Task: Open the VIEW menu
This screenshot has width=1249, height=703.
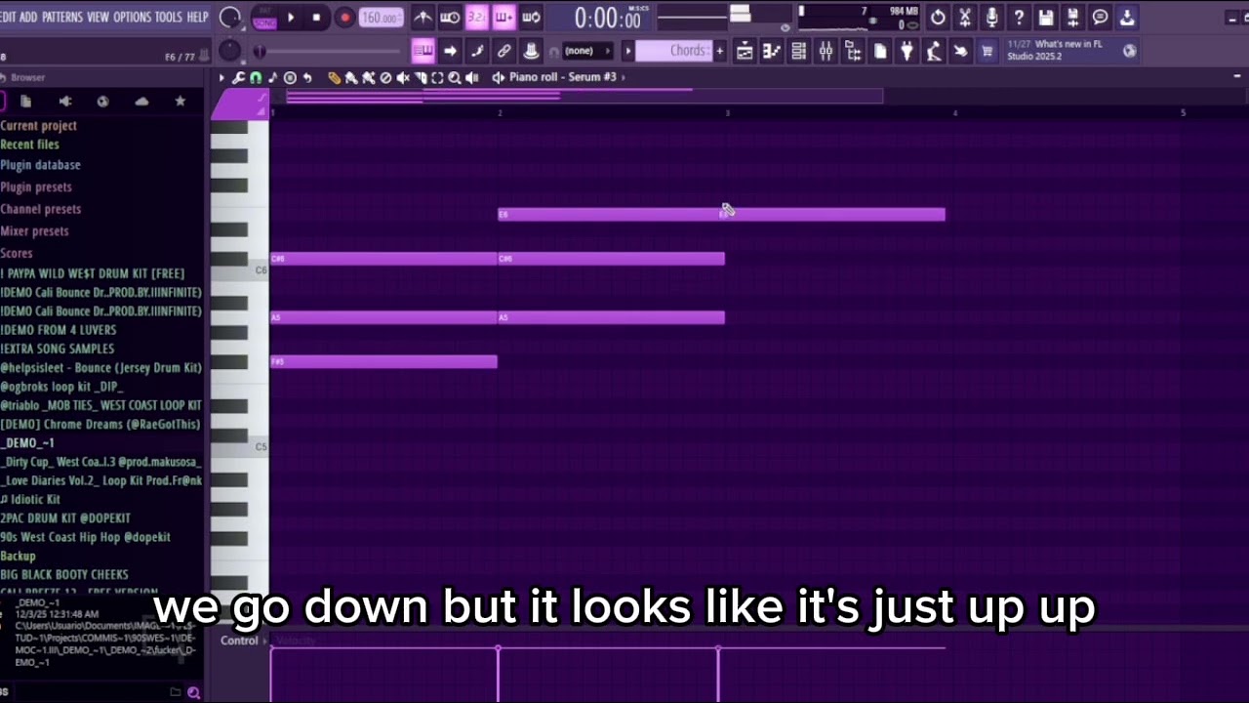Action: [99, 18]
